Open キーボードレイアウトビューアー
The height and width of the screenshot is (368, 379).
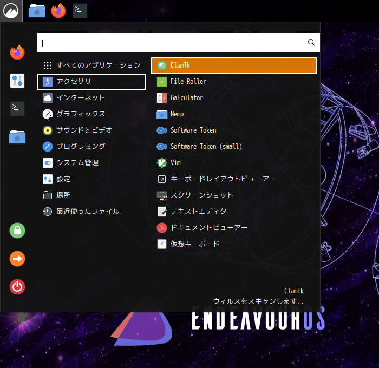pyautogui.click(x=234, y=179)
